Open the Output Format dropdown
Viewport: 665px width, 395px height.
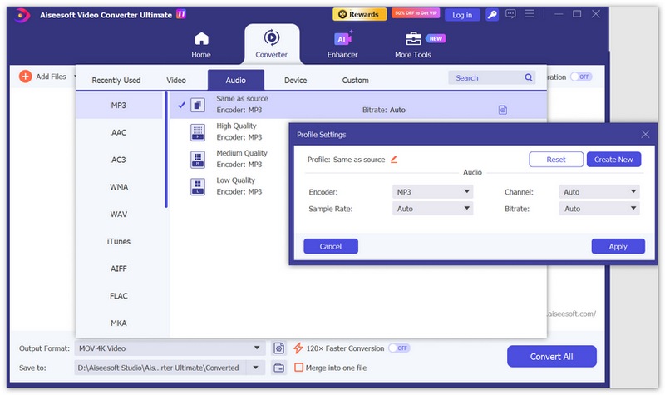pyautogui.click(x=170, y=348)
